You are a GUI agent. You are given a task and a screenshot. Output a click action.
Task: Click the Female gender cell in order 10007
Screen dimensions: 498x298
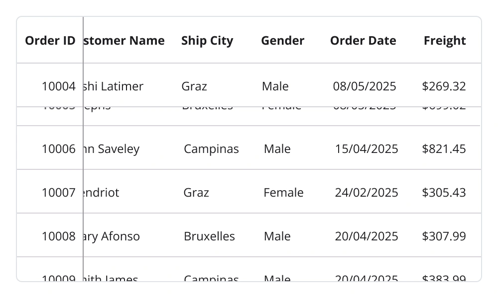coord(283,193)
